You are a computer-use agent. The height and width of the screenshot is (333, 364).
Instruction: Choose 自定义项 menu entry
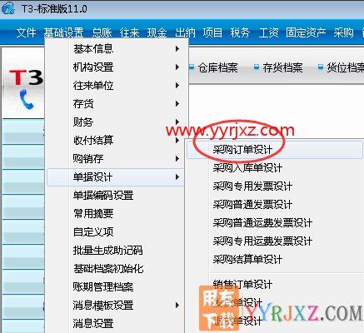pyautogui.click(x=115, y=232)
